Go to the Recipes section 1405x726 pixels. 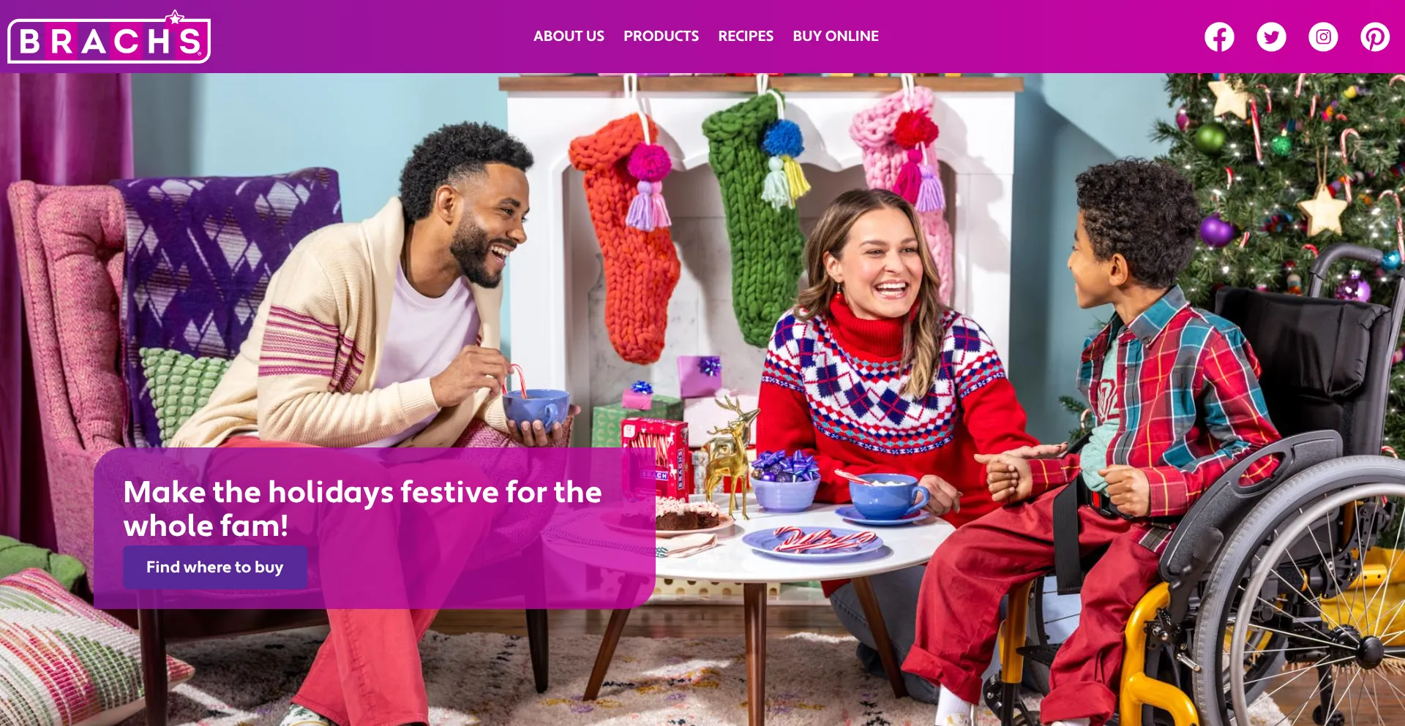point(746,36)
